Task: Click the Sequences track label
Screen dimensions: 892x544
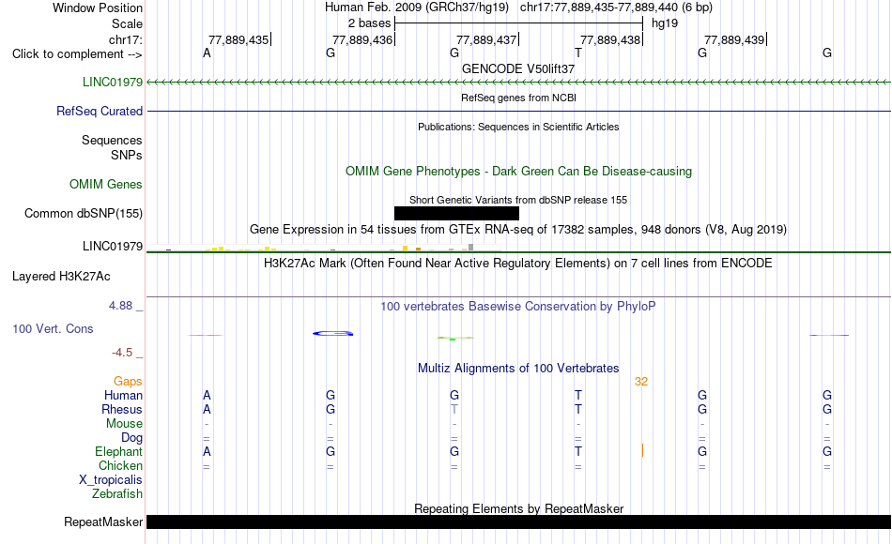Action: coord(112,141)
